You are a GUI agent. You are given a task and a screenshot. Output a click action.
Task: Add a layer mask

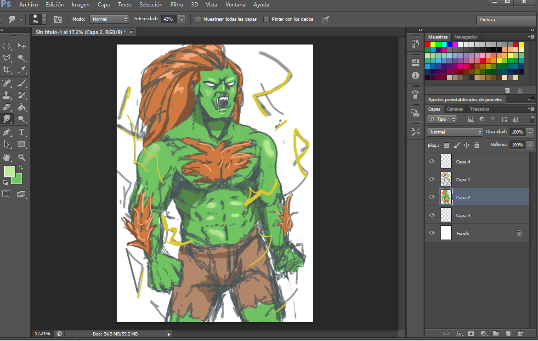pyautogui.click(x=471, y=334)
